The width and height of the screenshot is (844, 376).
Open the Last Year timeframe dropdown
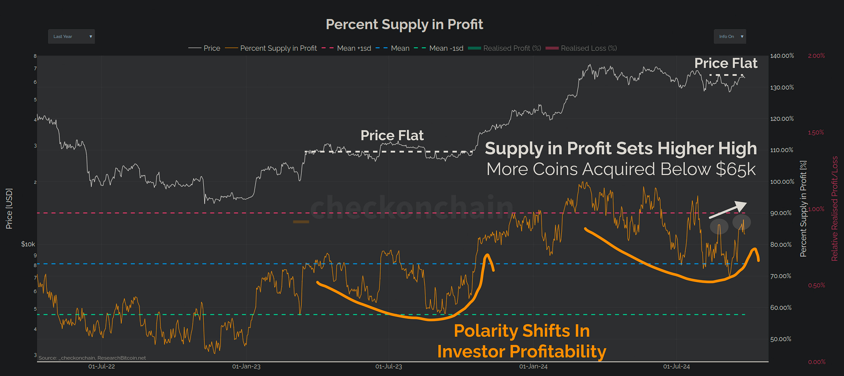pos(71,36)
